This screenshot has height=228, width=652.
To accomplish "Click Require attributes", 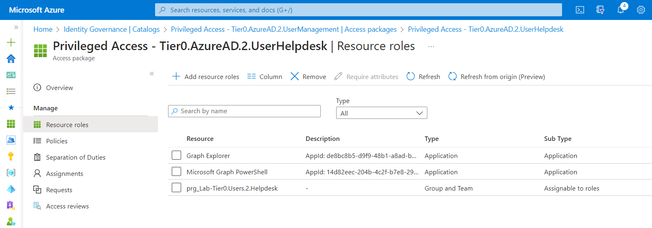I will coord(366,77).
